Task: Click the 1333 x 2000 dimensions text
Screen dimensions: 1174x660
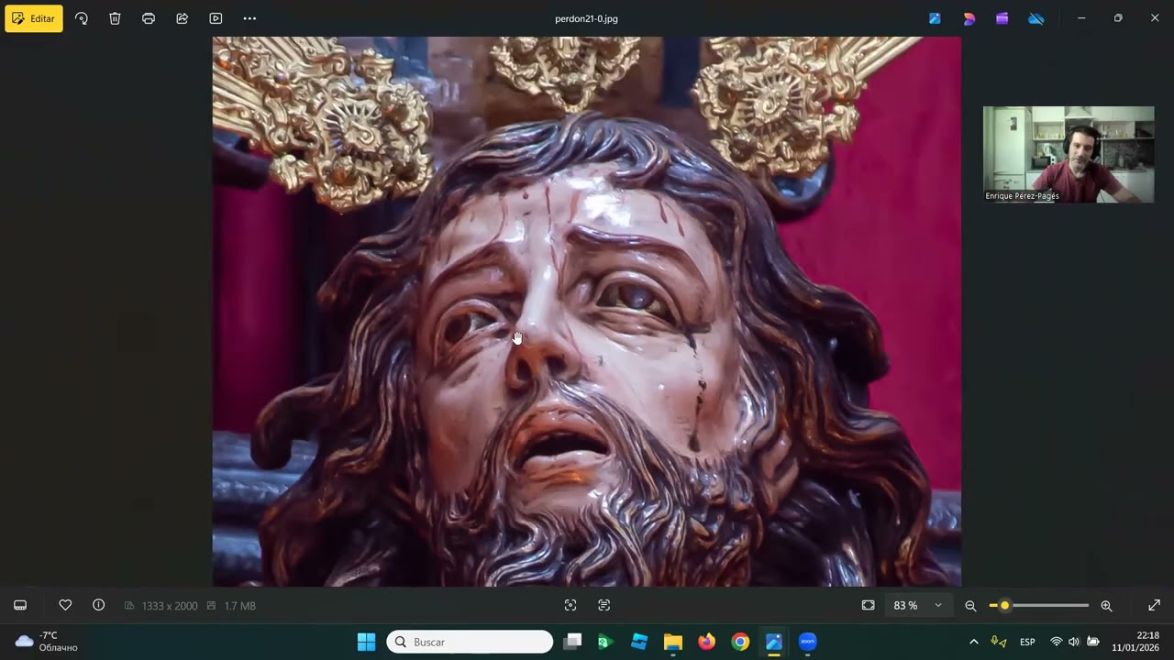Action: (170, 606)
